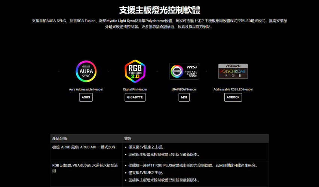Click the AURA SYNC description paragraph

click(x=159, y=24)
